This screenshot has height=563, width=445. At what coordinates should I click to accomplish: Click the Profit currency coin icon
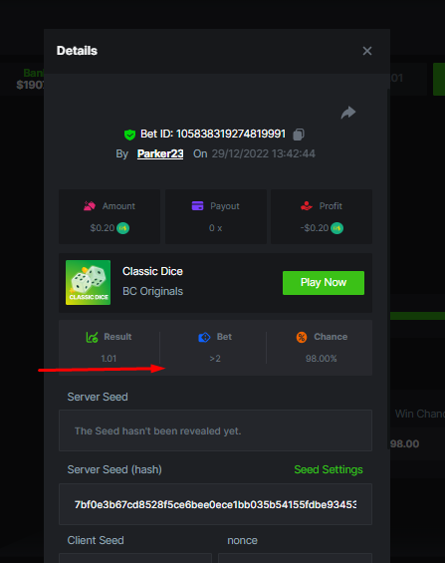click(336, 228)
